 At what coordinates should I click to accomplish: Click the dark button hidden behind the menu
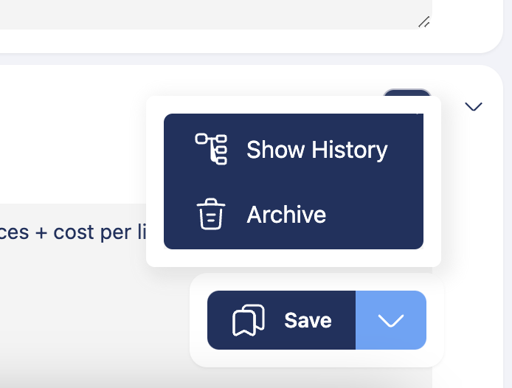[x=407, y=93]
